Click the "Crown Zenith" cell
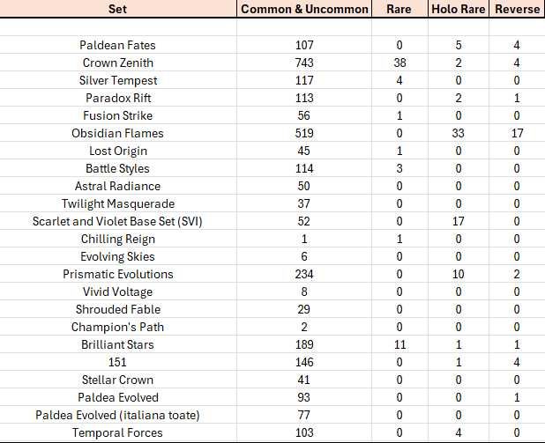This screenshot has width=545, height=443. 117,63
